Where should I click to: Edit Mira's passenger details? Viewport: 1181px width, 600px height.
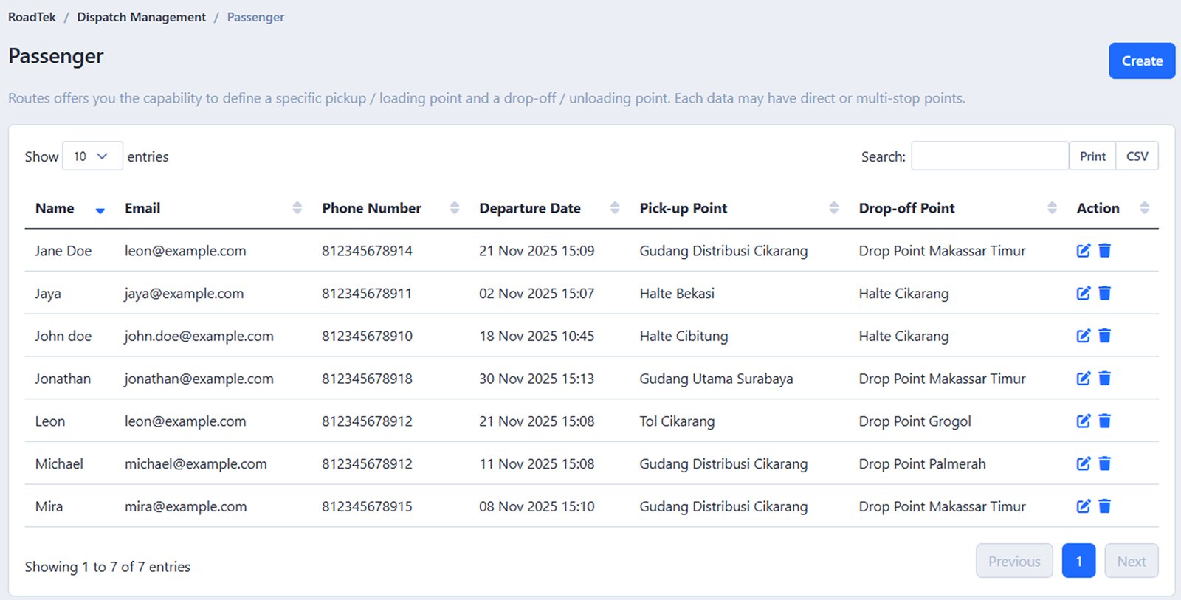(1083, 506)
